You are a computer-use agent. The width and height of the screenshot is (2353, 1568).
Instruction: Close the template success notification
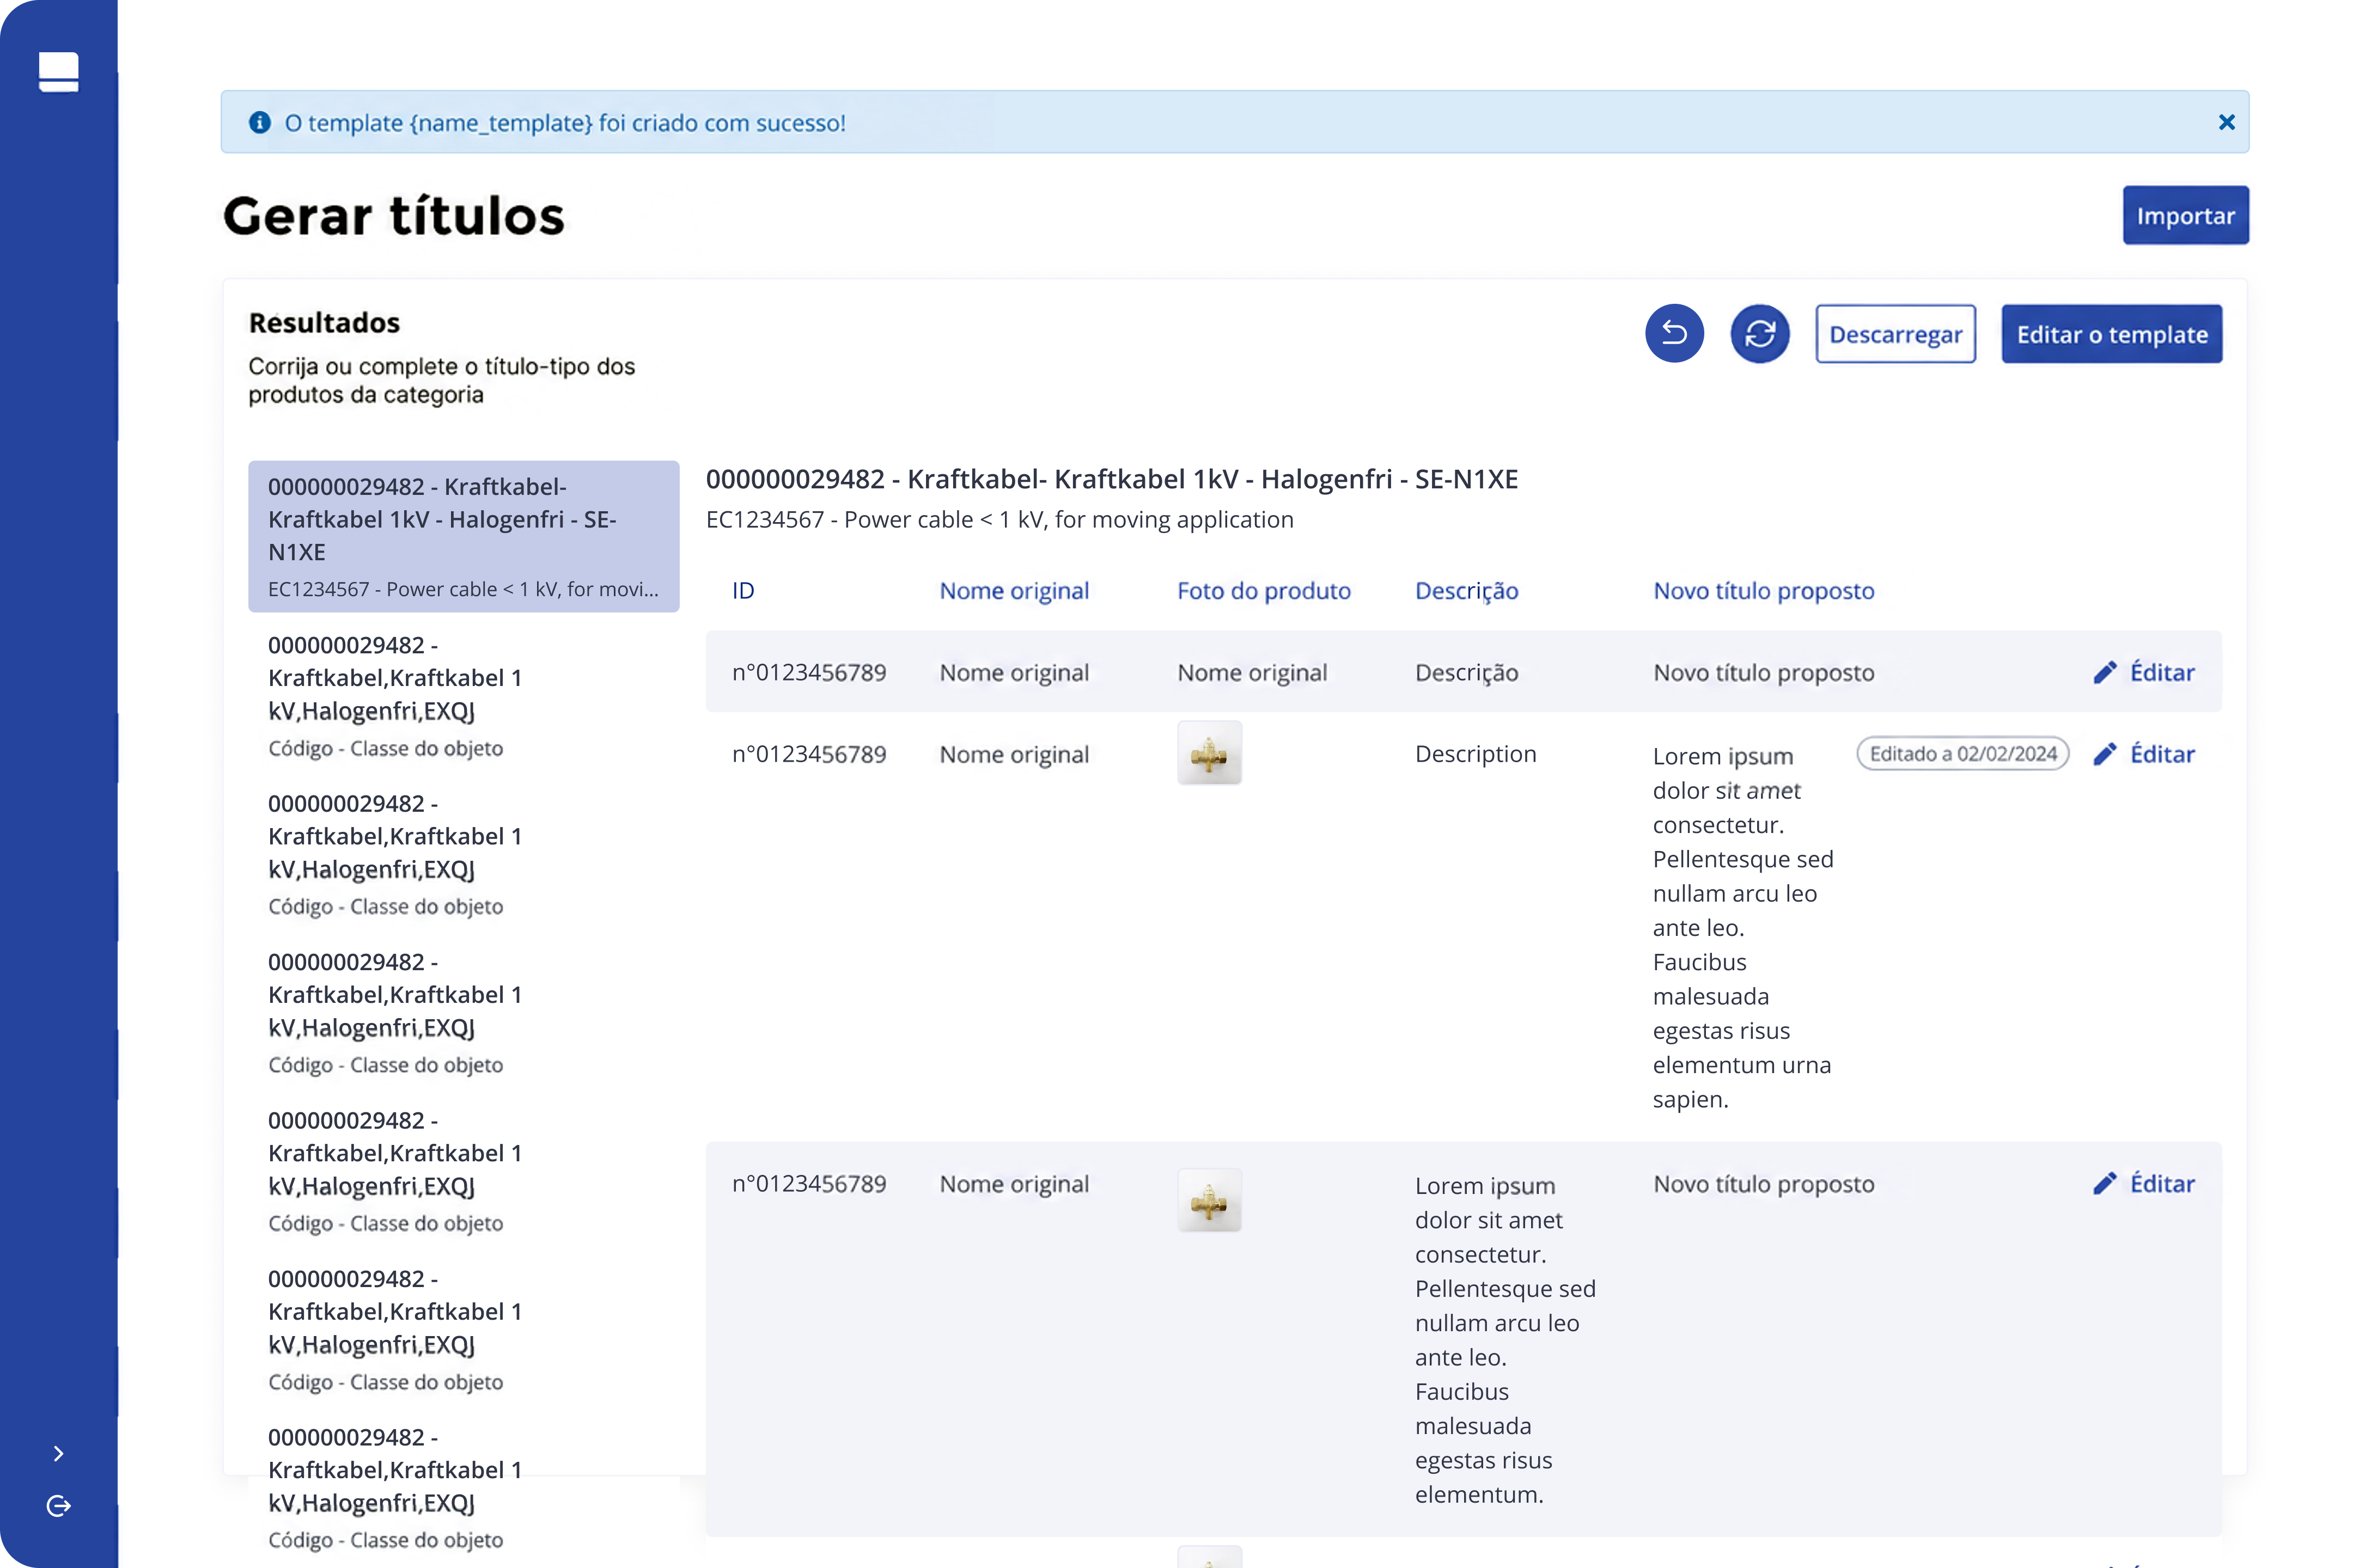tap(2226, 122)
